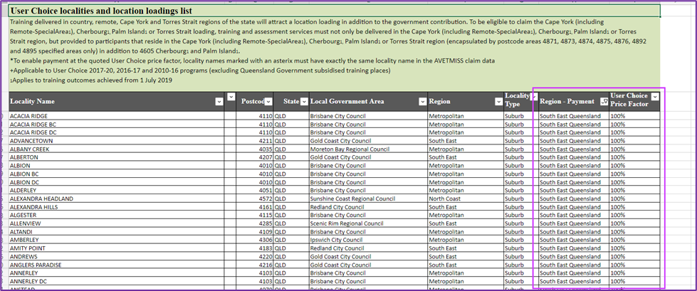Select the 'North Coast' region cell
Viewport: 697px width, 291px height.
(466, 199)
